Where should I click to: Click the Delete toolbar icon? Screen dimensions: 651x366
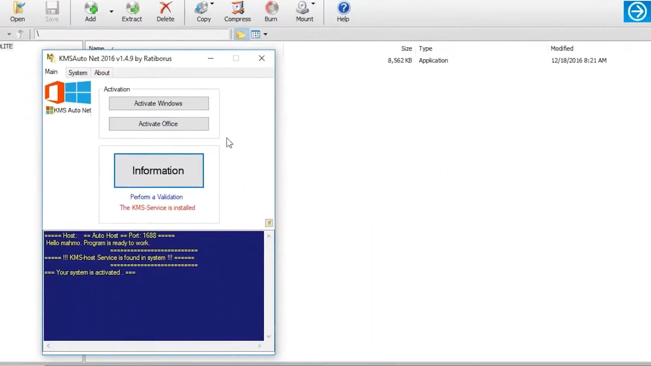165,12
